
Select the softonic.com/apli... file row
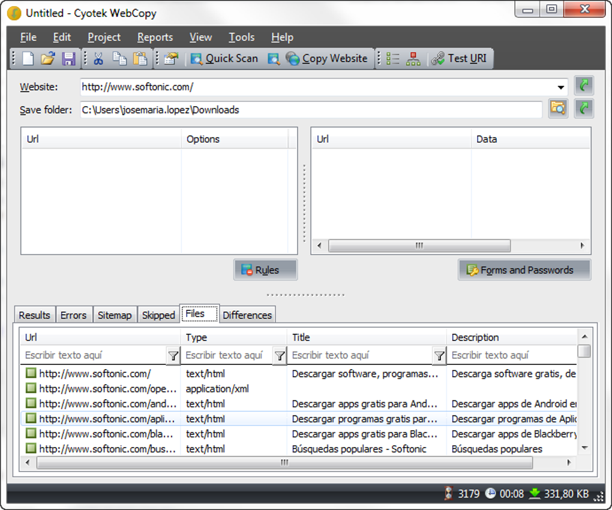click(299, 419)
